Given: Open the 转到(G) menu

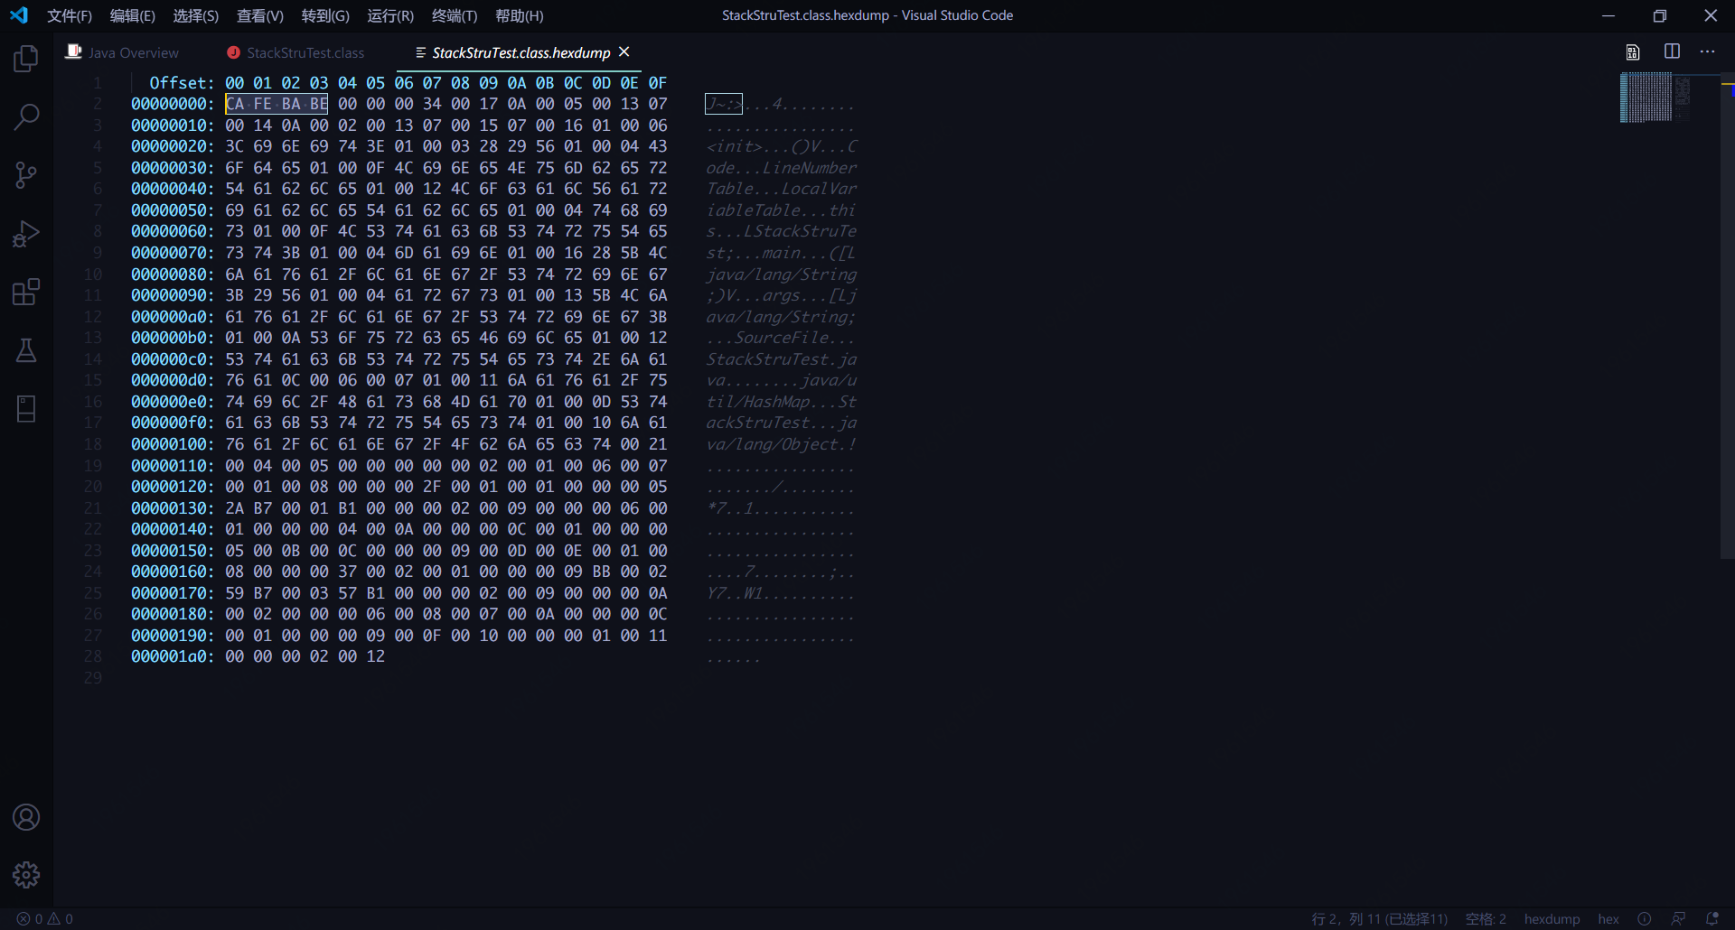Looking at the screenshot, I should (325, 15).
